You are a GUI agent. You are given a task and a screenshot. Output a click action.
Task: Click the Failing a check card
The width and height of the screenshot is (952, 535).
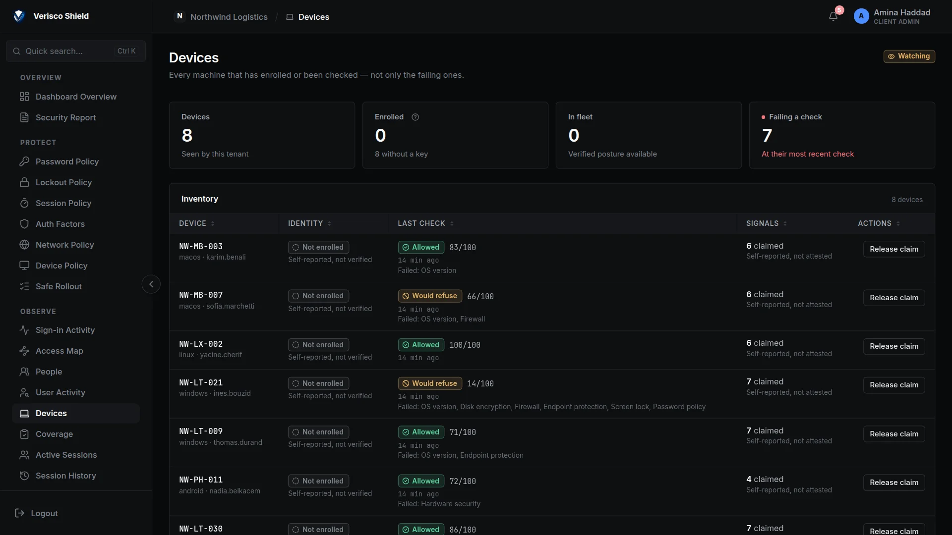[x=842, y=135]
